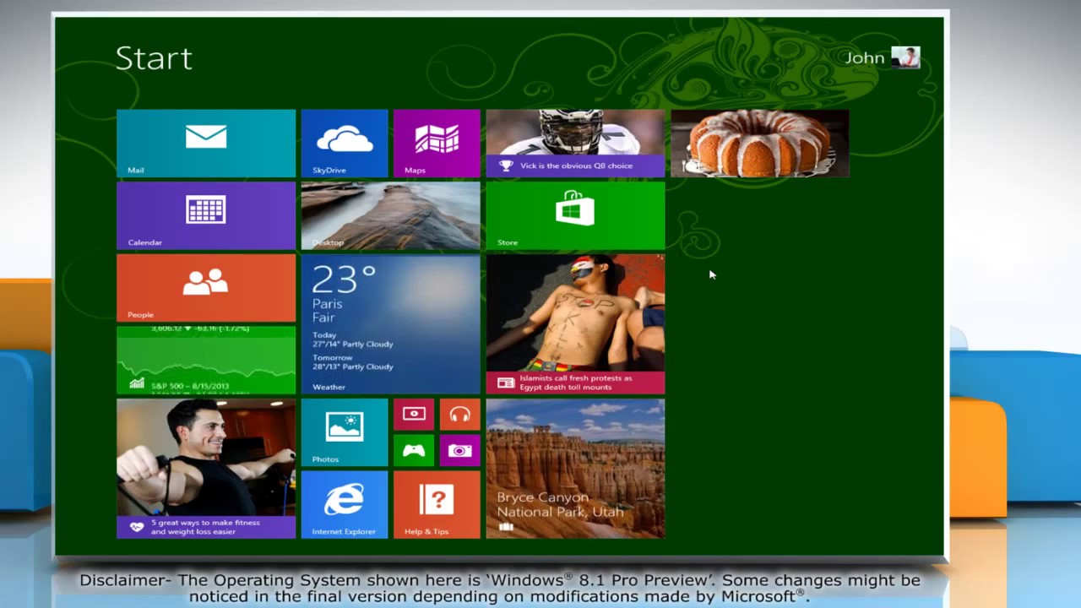Launch the Store tile
Image resolution: width=1081 pixels, height=608 pixels.
[x=575, y=215]
